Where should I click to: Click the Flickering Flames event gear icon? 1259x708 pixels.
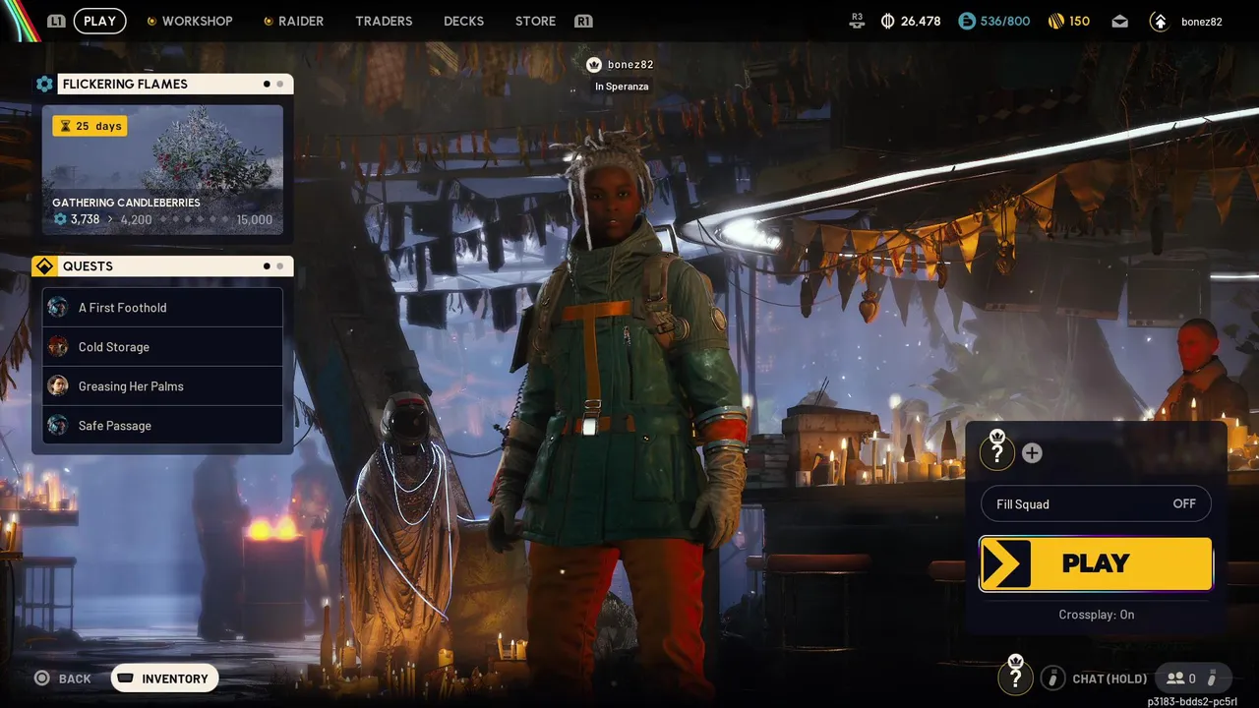point(44,85)
